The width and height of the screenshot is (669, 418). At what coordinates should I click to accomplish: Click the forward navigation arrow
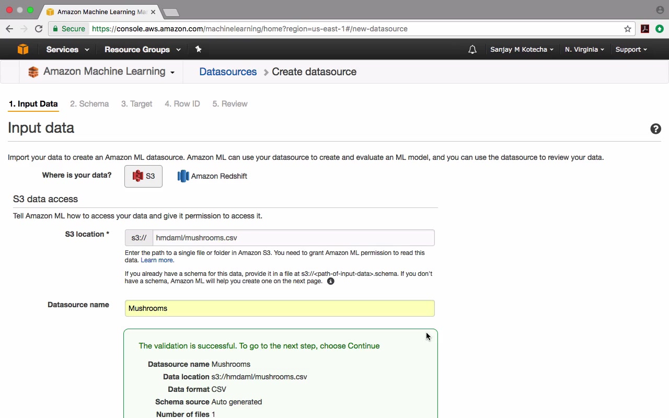(x=24, y=29)
